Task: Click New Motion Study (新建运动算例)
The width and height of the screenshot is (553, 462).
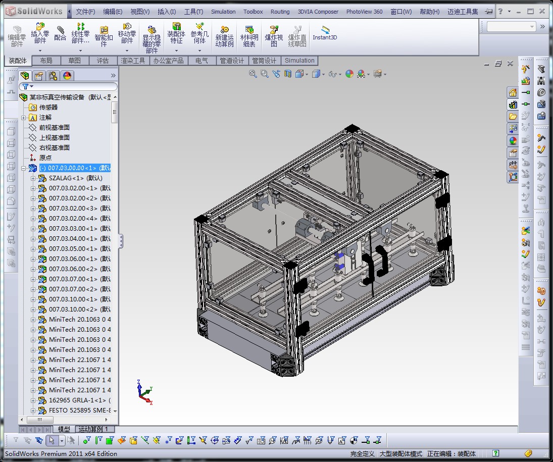Action: pos(224,36)
